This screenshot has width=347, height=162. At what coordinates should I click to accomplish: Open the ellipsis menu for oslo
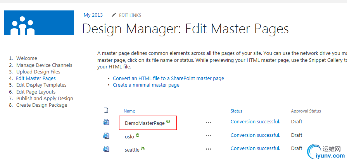point(208,135)
